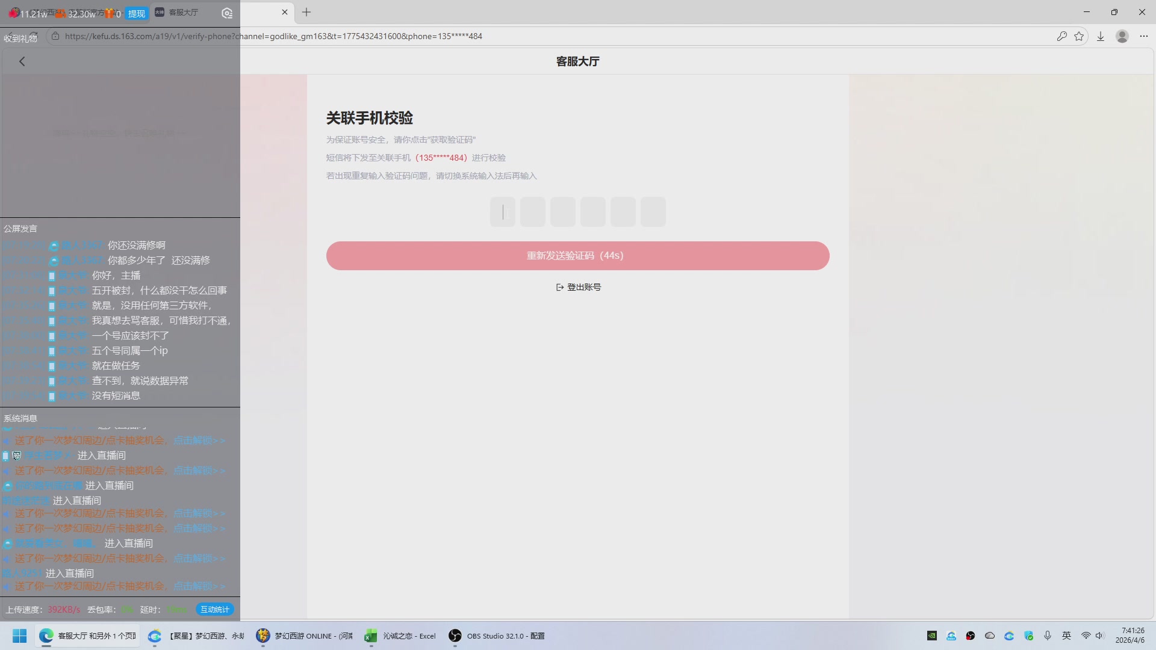Click the first verification code input box

point(503,211)
